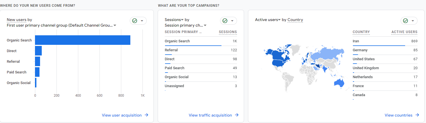
Task: Select France in country table
Action: pos(385,86)
